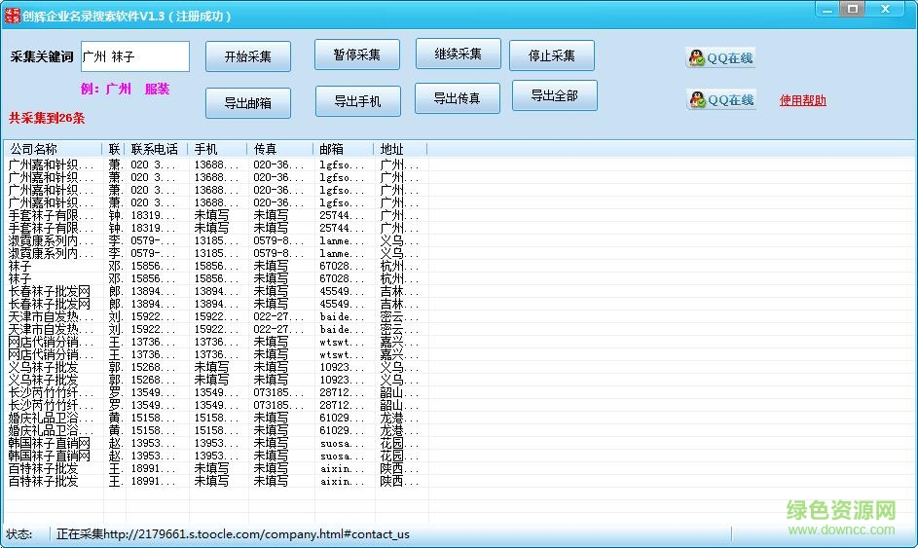Screen dimensions: 918x548
Task: Stop collection using 停止采集 button
Action: click(x=551, y=55)
